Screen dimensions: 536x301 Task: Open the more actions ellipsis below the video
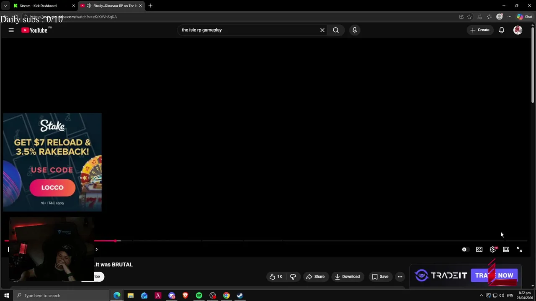[x=400, y=276]
